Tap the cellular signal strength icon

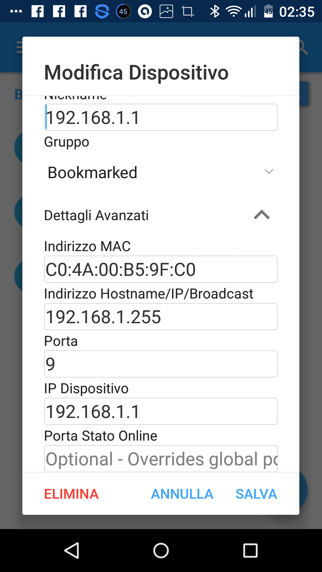pos(250,12)
